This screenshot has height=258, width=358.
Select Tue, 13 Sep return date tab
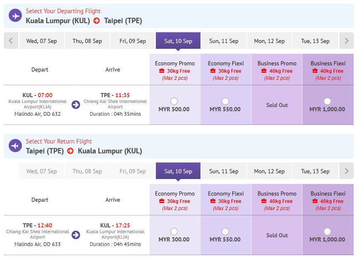tap(315, 171)
